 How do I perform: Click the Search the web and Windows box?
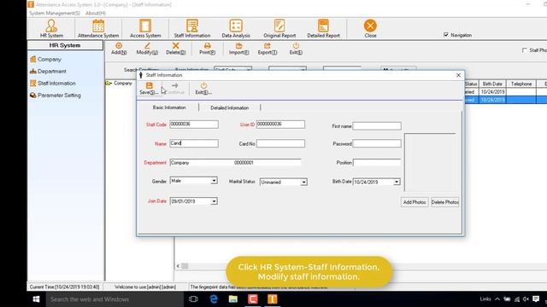115,299
